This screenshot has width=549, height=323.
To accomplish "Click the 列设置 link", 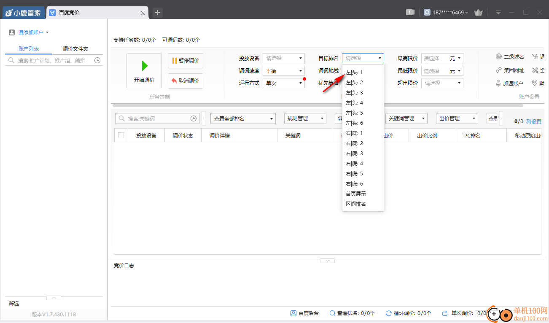I will pos(534,122).
